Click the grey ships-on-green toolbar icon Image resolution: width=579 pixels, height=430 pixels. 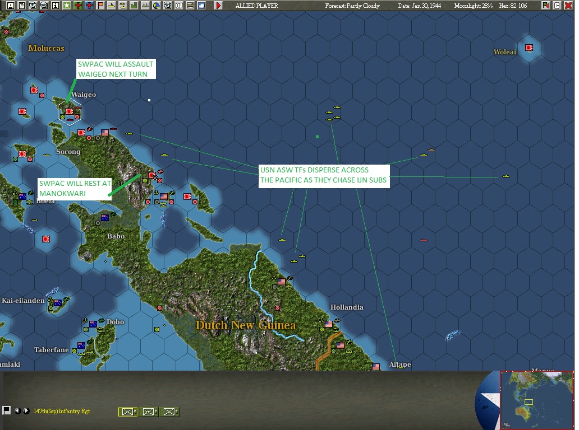pos(145,6)
